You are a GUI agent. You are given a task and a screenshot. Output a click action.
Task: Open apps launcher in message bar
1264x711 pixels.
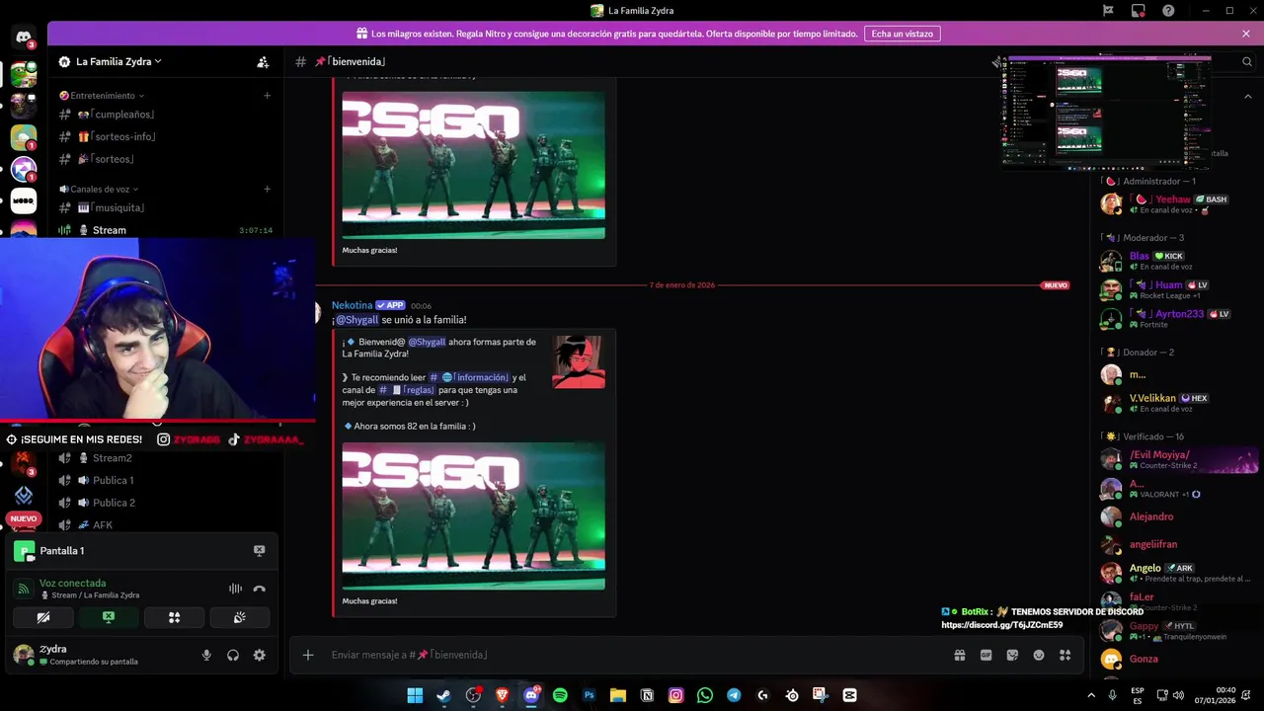point(1065,655)
